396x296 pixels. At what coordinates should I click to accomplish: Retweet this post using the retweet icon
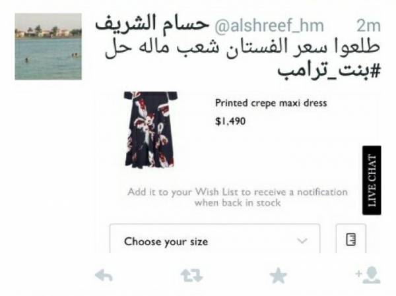[x=191, y=276]
